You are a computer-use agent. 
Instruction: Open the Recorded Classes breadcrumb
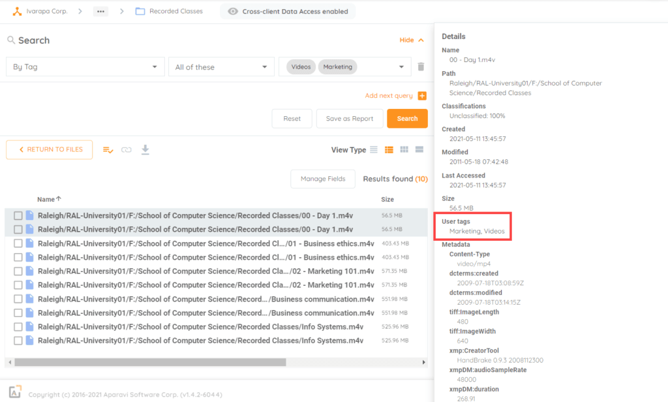click(175, 11)
